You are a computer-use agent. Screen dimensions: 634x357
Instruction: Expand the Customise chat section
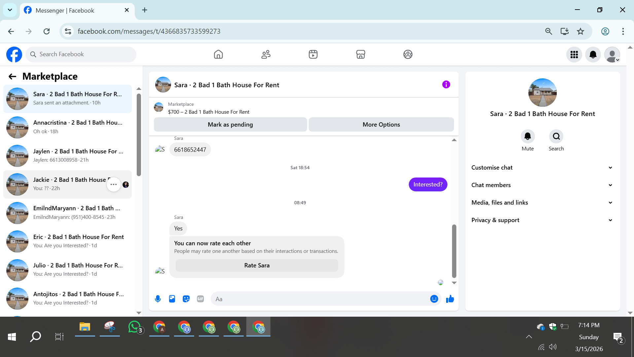(542, 168)
